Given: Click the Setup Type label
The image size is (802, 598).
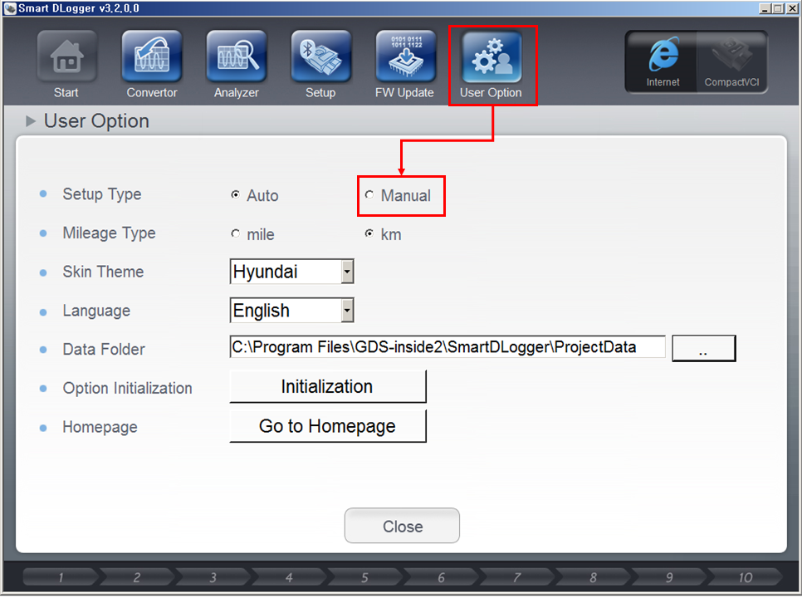Looking at the screenshot, I should coord(102,195).
